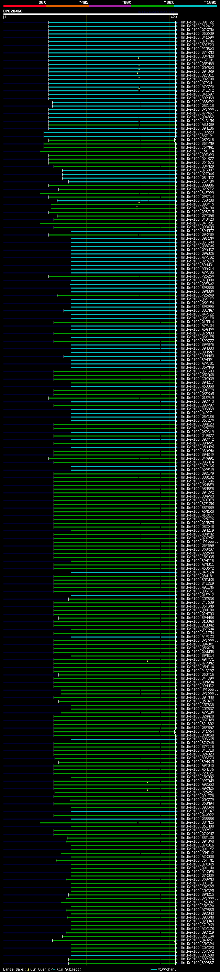Select hit UniRef100_A1KXJ7

(197, 515)
